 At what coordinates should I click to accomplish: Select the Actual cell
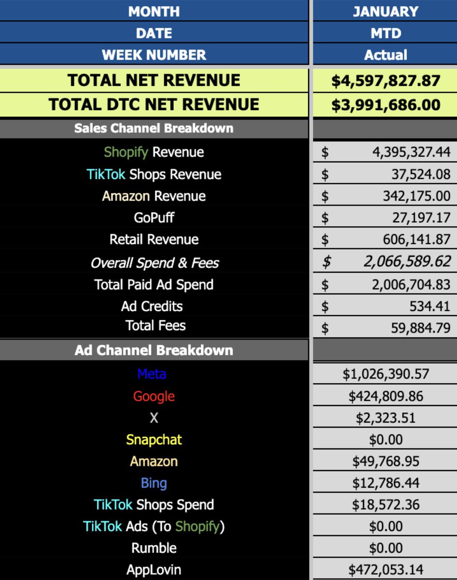[x=385, y=54]
